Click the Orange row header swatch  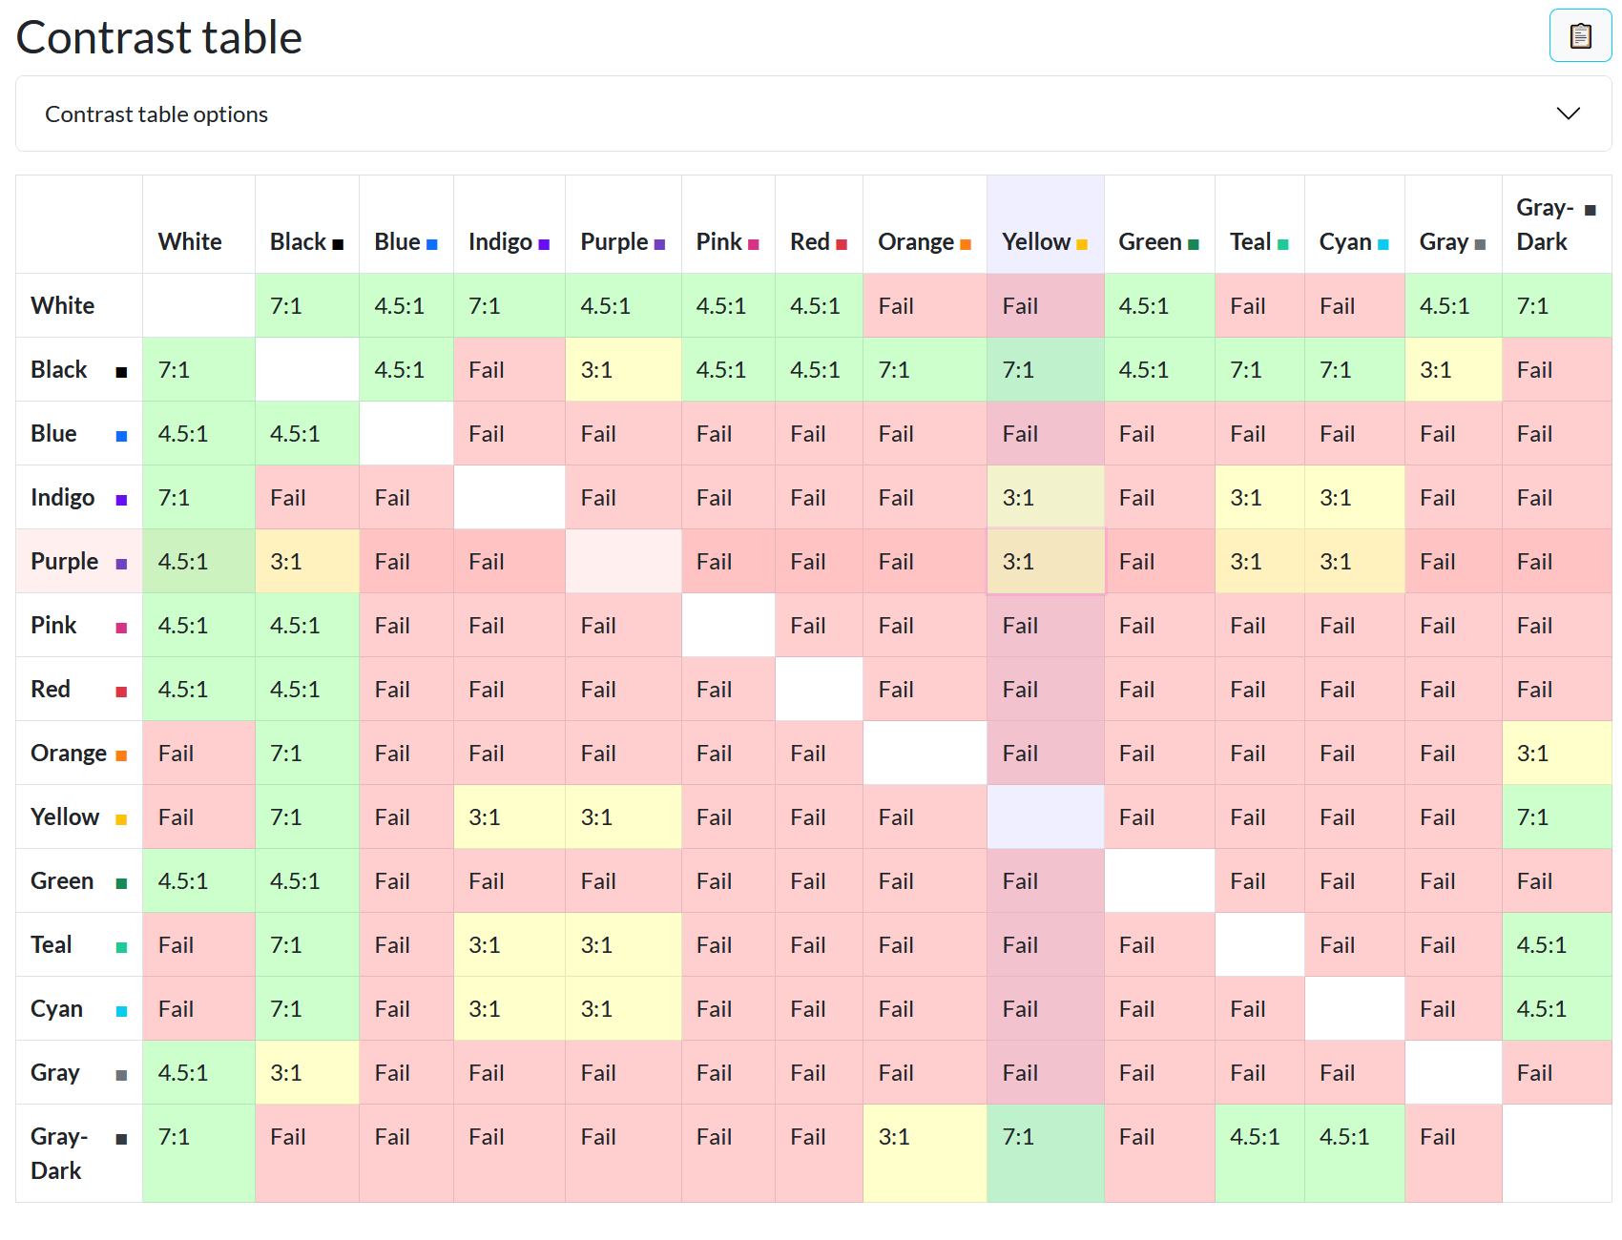tap(121, 755)
